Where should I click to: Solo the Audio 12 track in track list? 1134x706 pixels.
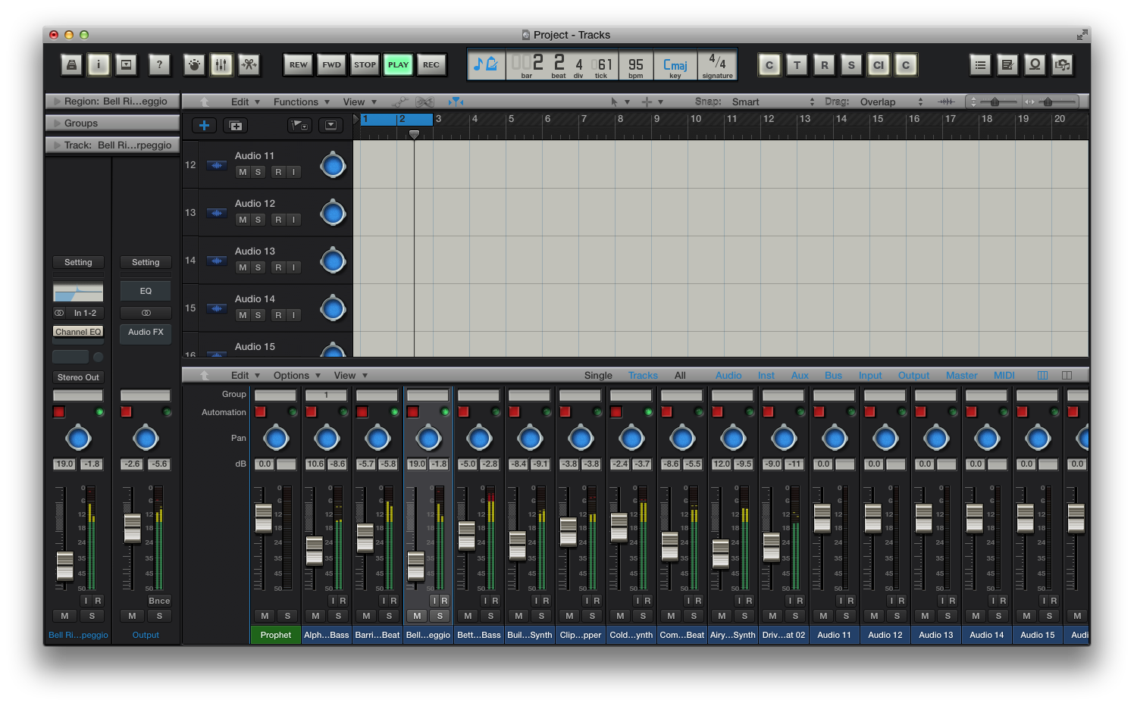[258, 220]
